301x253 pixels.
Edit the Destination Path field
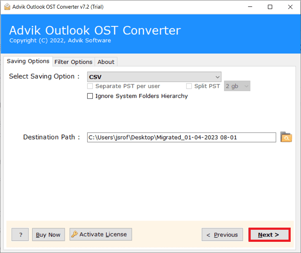[x=181, y=137]
